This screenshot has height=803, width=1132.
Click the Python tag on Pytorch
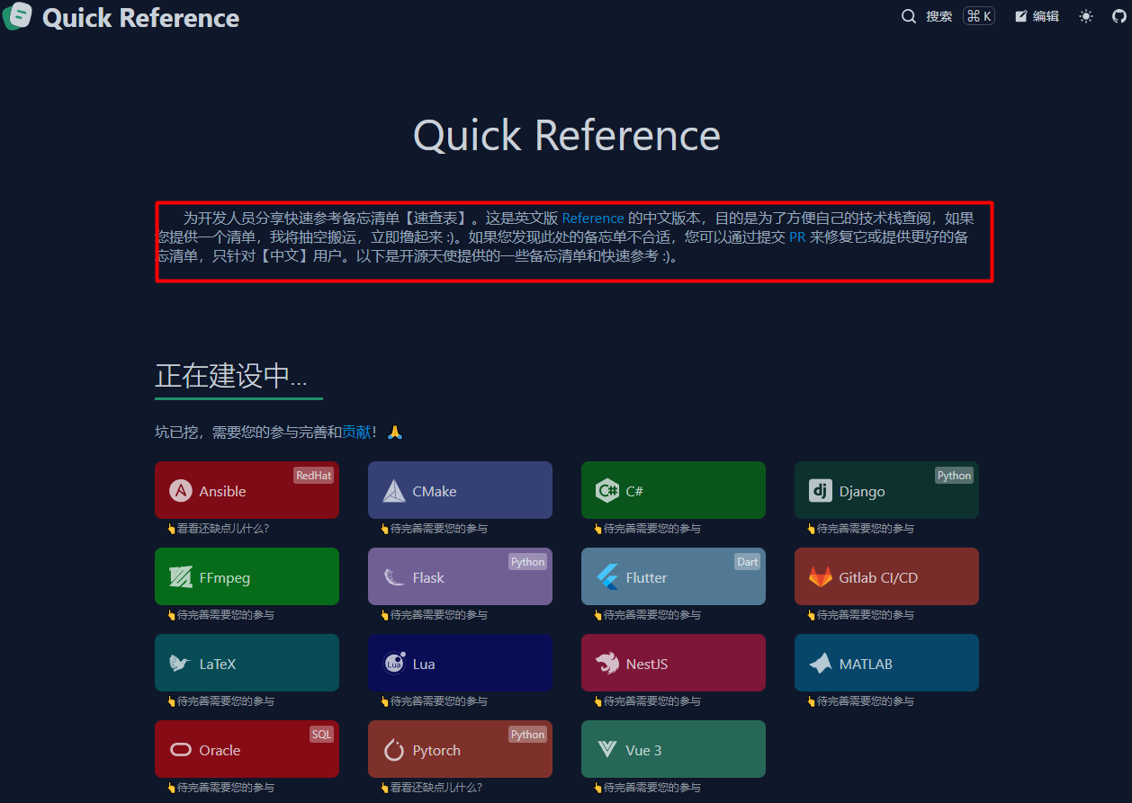527,735
